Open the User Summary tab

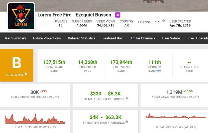click(15, 38)
